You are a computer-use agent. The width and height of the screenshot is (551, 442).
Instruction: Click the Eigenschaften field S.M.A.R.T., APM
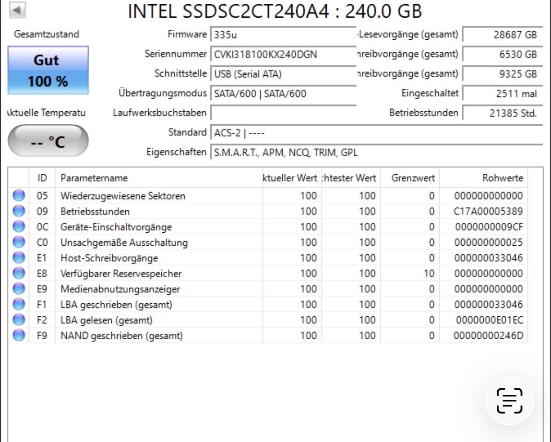pos(377,152)
